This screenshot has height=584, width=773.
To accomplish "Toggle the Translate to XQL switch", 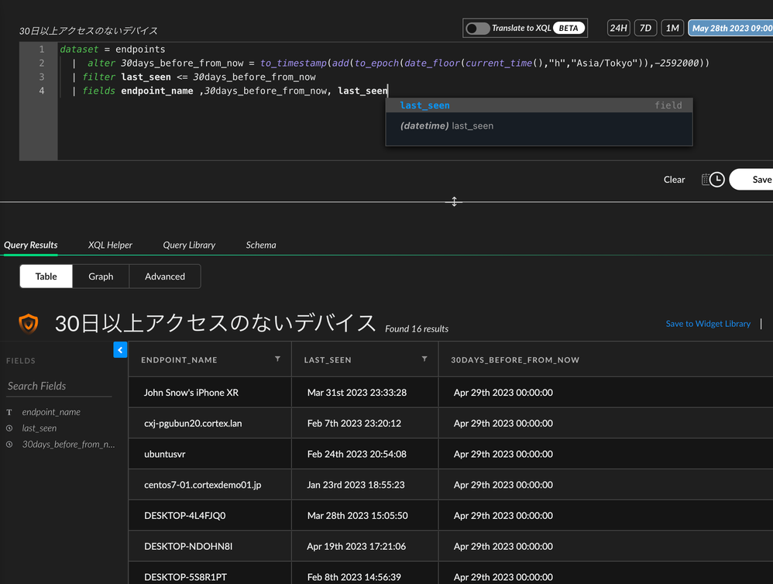I will coord(477,29).
